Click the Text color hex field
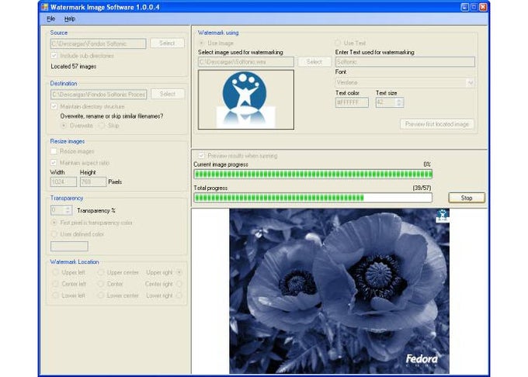This screenshot has width=528, height=377. click(x=352, y=102)
